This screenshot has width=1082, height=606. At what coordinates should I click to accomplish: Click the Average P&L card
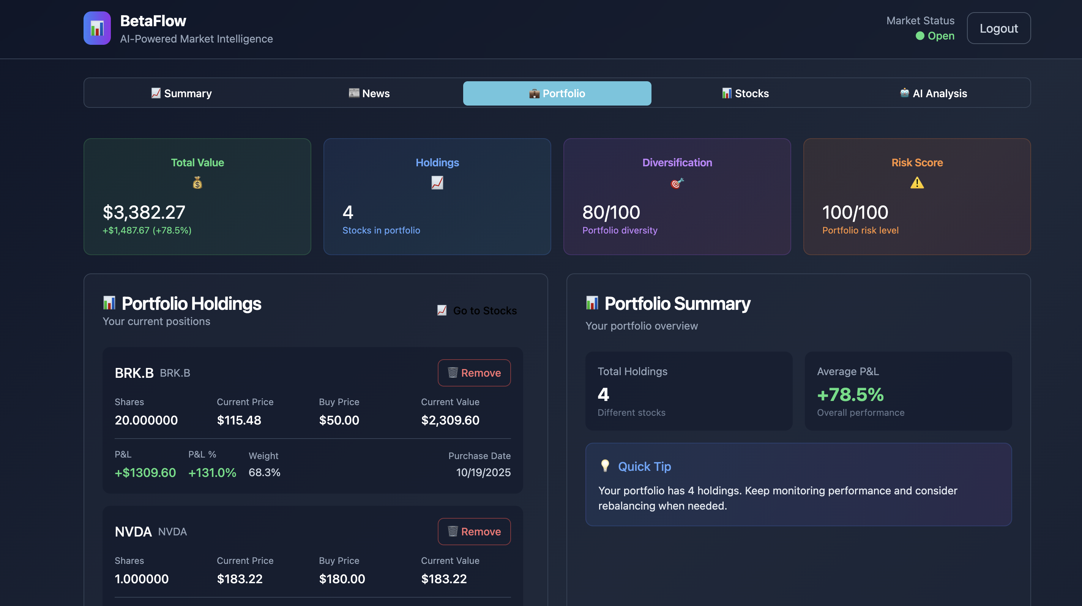coord(908,391)
